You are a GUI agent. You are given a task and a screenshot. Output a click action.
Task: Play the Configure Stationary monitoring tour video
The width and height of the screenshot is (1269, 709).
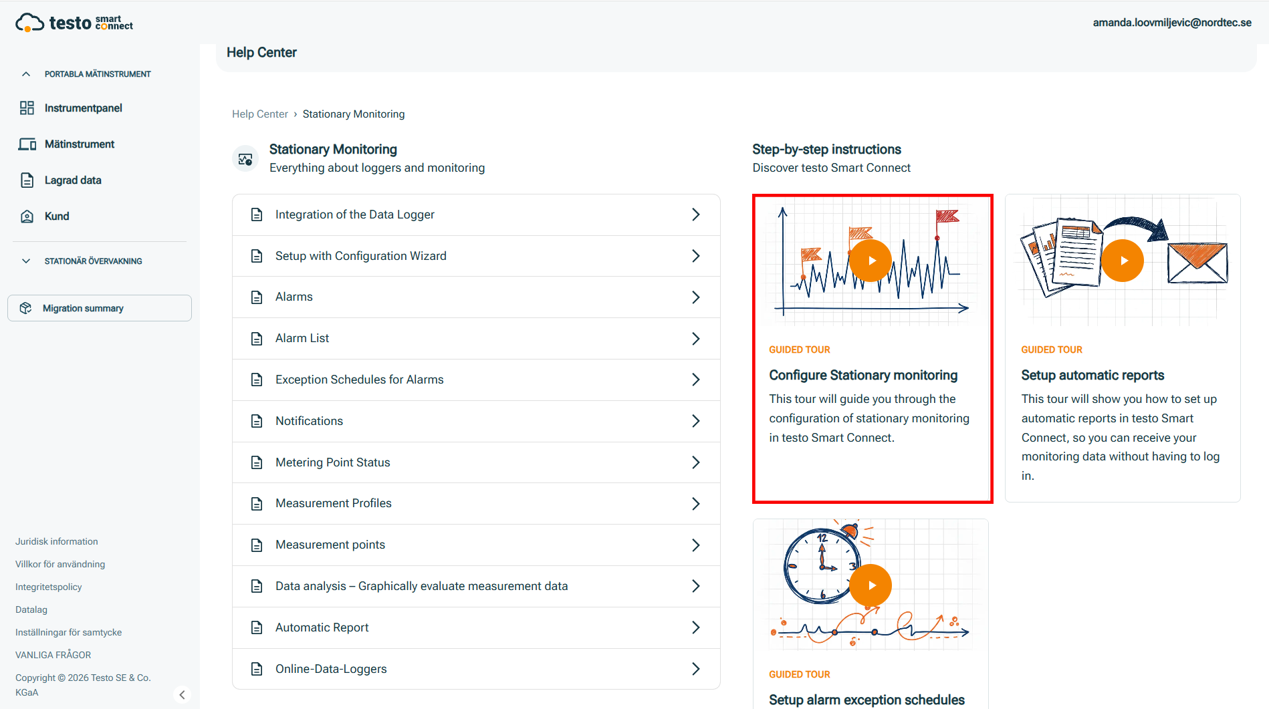tap(871, 261)
